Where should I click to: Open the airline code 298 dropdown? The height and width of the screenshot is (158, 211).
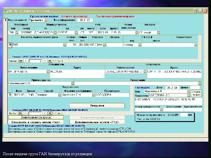point(16,32)
